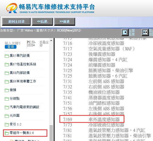Click the folder icon beside 集89其他車體工作
The image size is (153, 141).
point(7,82)
